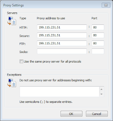Click the empty Socks address field
This screenshot has width=113, height=121.
coord(62,51)
